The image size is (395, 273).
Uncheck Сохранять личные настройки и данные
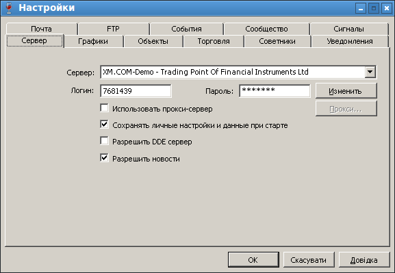104,125
